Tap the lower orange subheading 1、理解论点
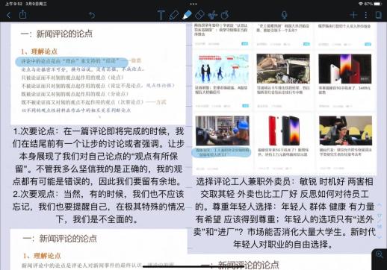The height and width of the screenshot is (270, 387). pyautogui.click(x=42, y=256)
